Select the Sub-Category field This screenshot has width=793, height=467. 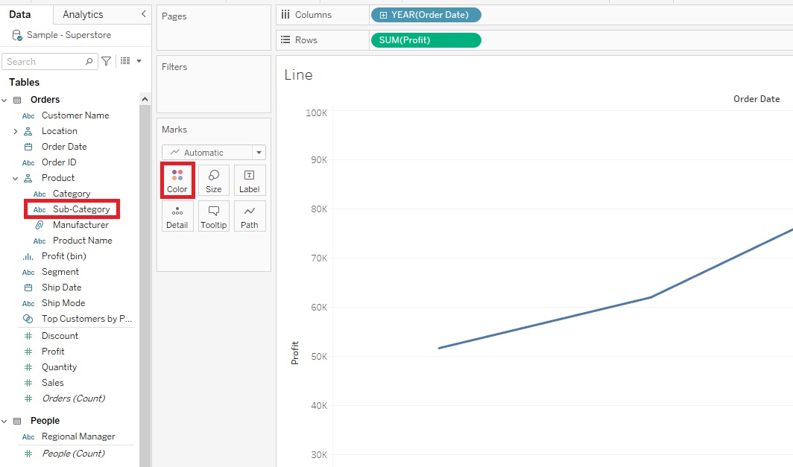(81, 209)
